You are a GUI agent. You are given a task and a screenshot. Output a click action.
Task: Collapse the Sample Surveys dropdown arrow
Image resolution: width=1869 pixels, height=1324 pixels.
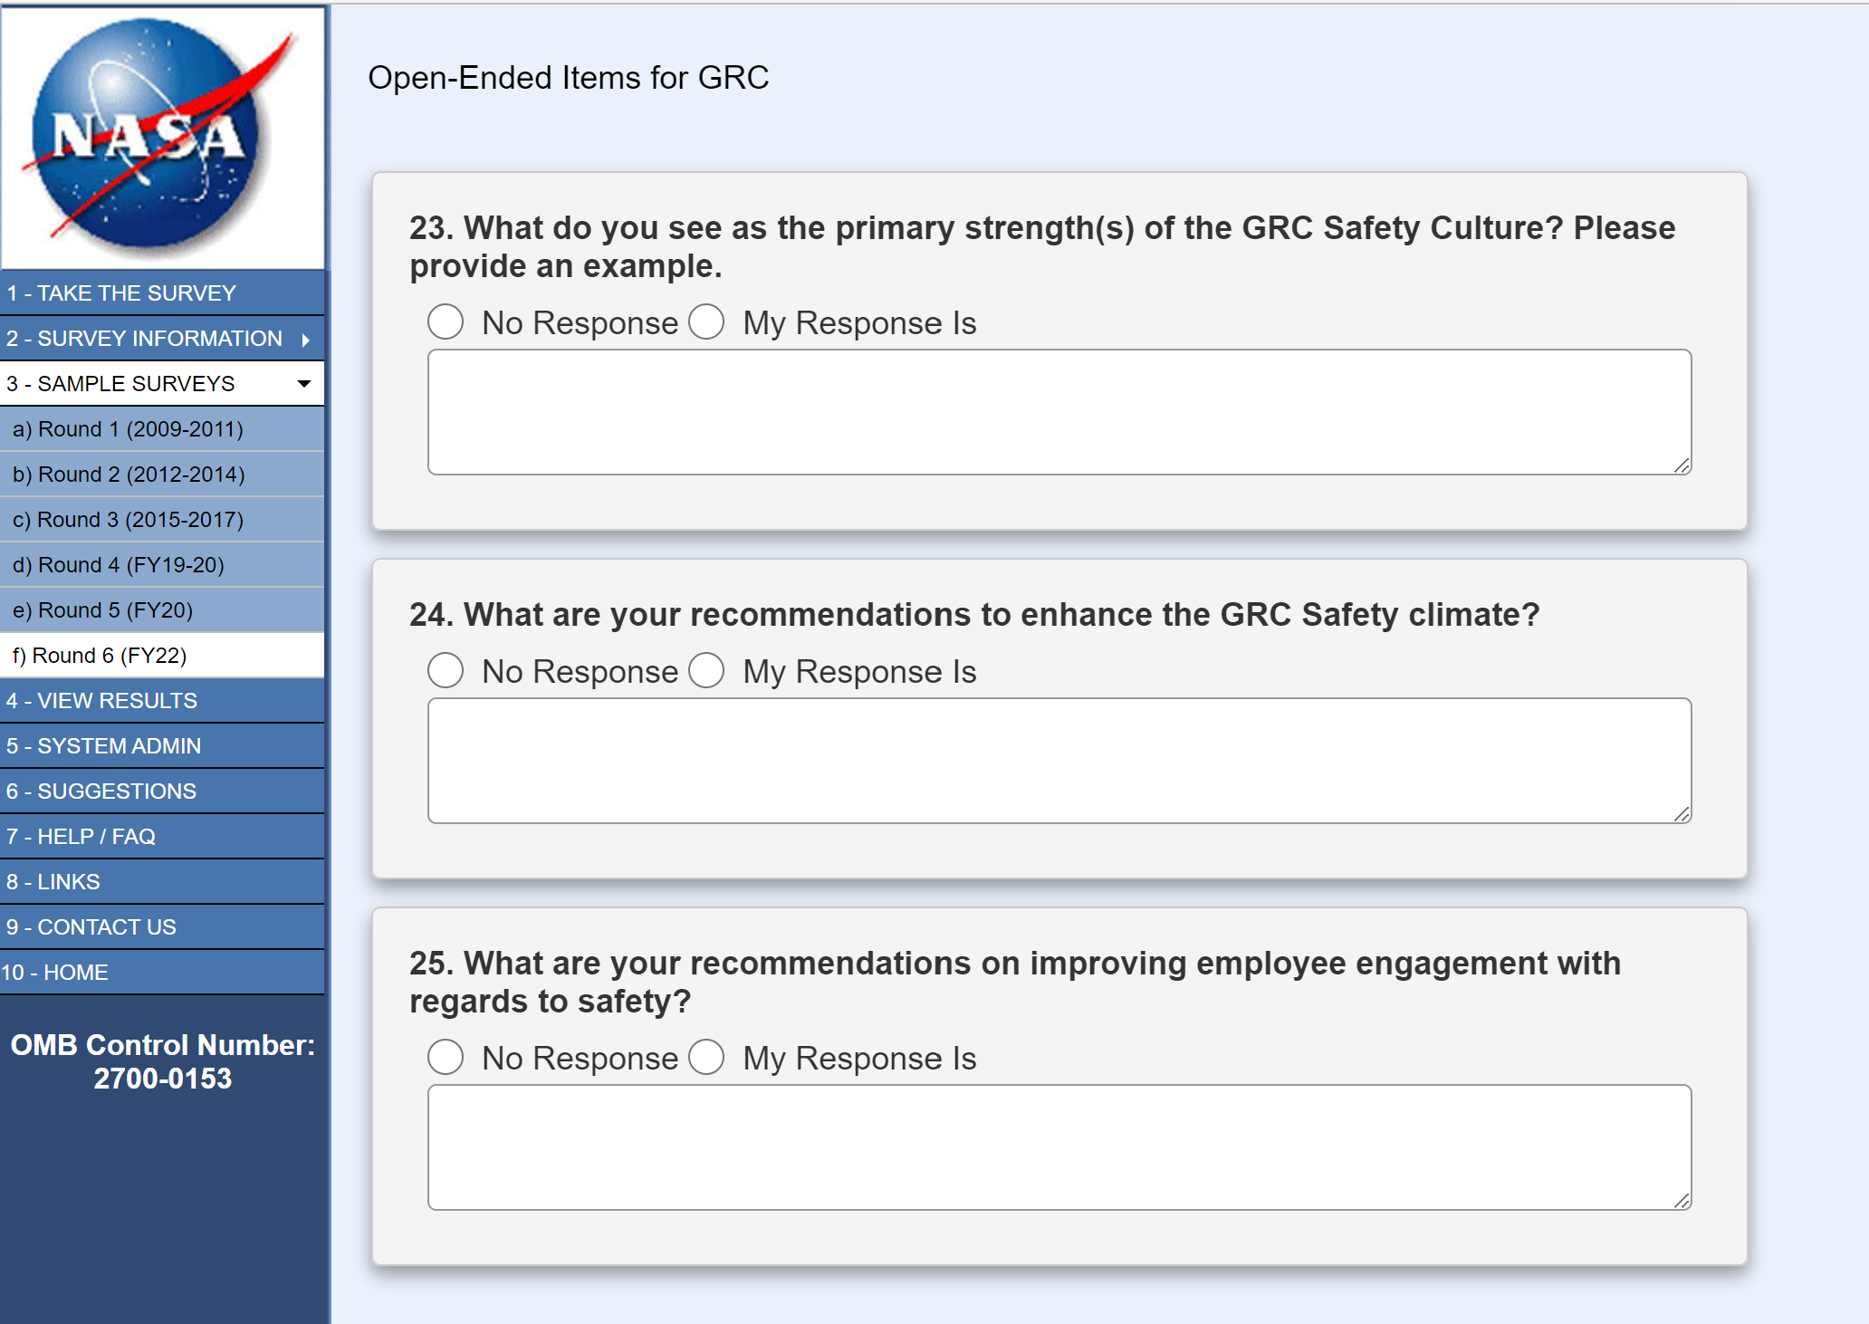click(304, 384)
